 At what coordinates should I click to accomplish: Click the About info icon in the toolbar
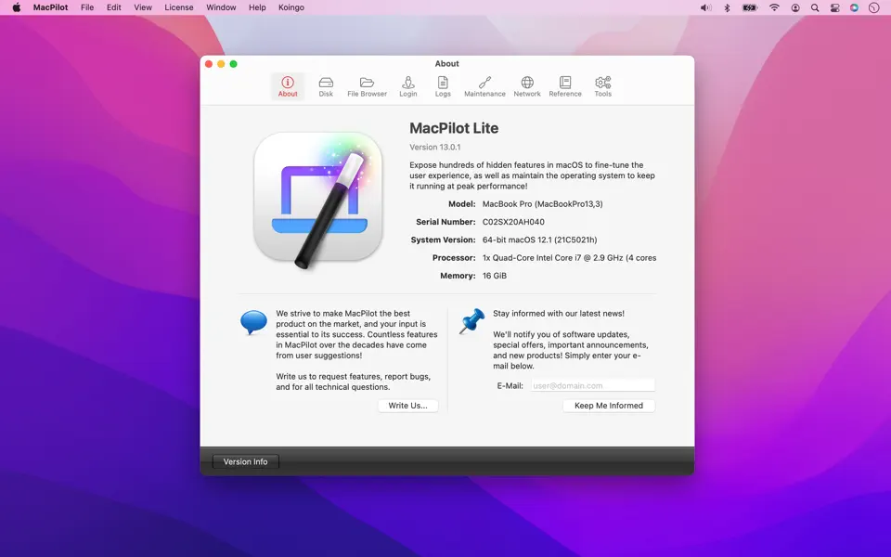click(x=288, y=85)
